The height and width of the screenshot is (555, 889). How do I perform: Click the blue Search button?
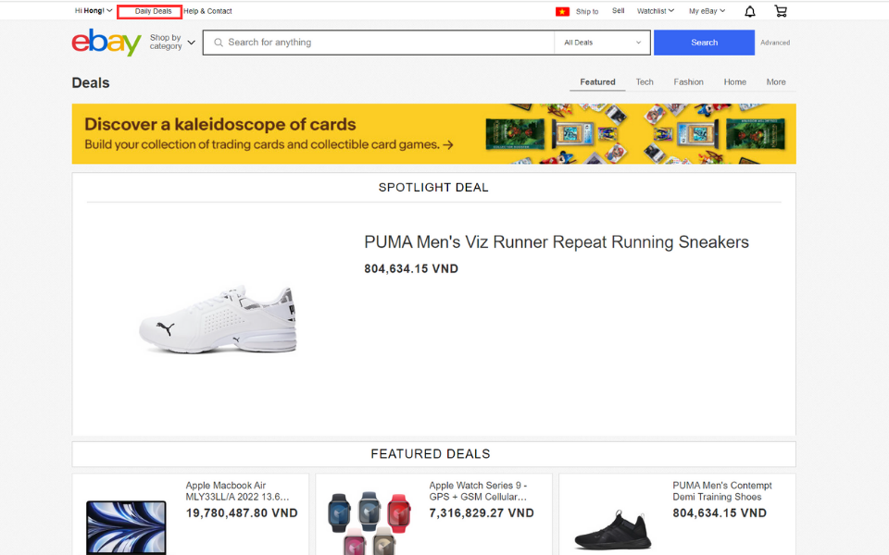click(704, 43)
